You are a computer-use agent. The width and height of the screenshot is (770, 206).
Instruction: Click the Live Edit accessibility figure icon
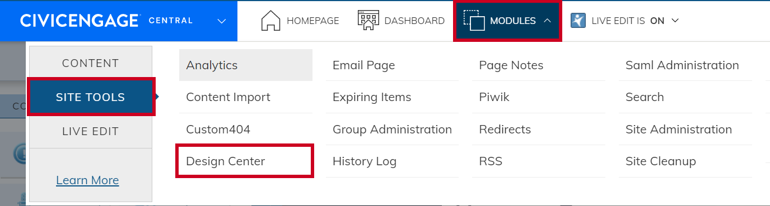(x=578, y=21)
